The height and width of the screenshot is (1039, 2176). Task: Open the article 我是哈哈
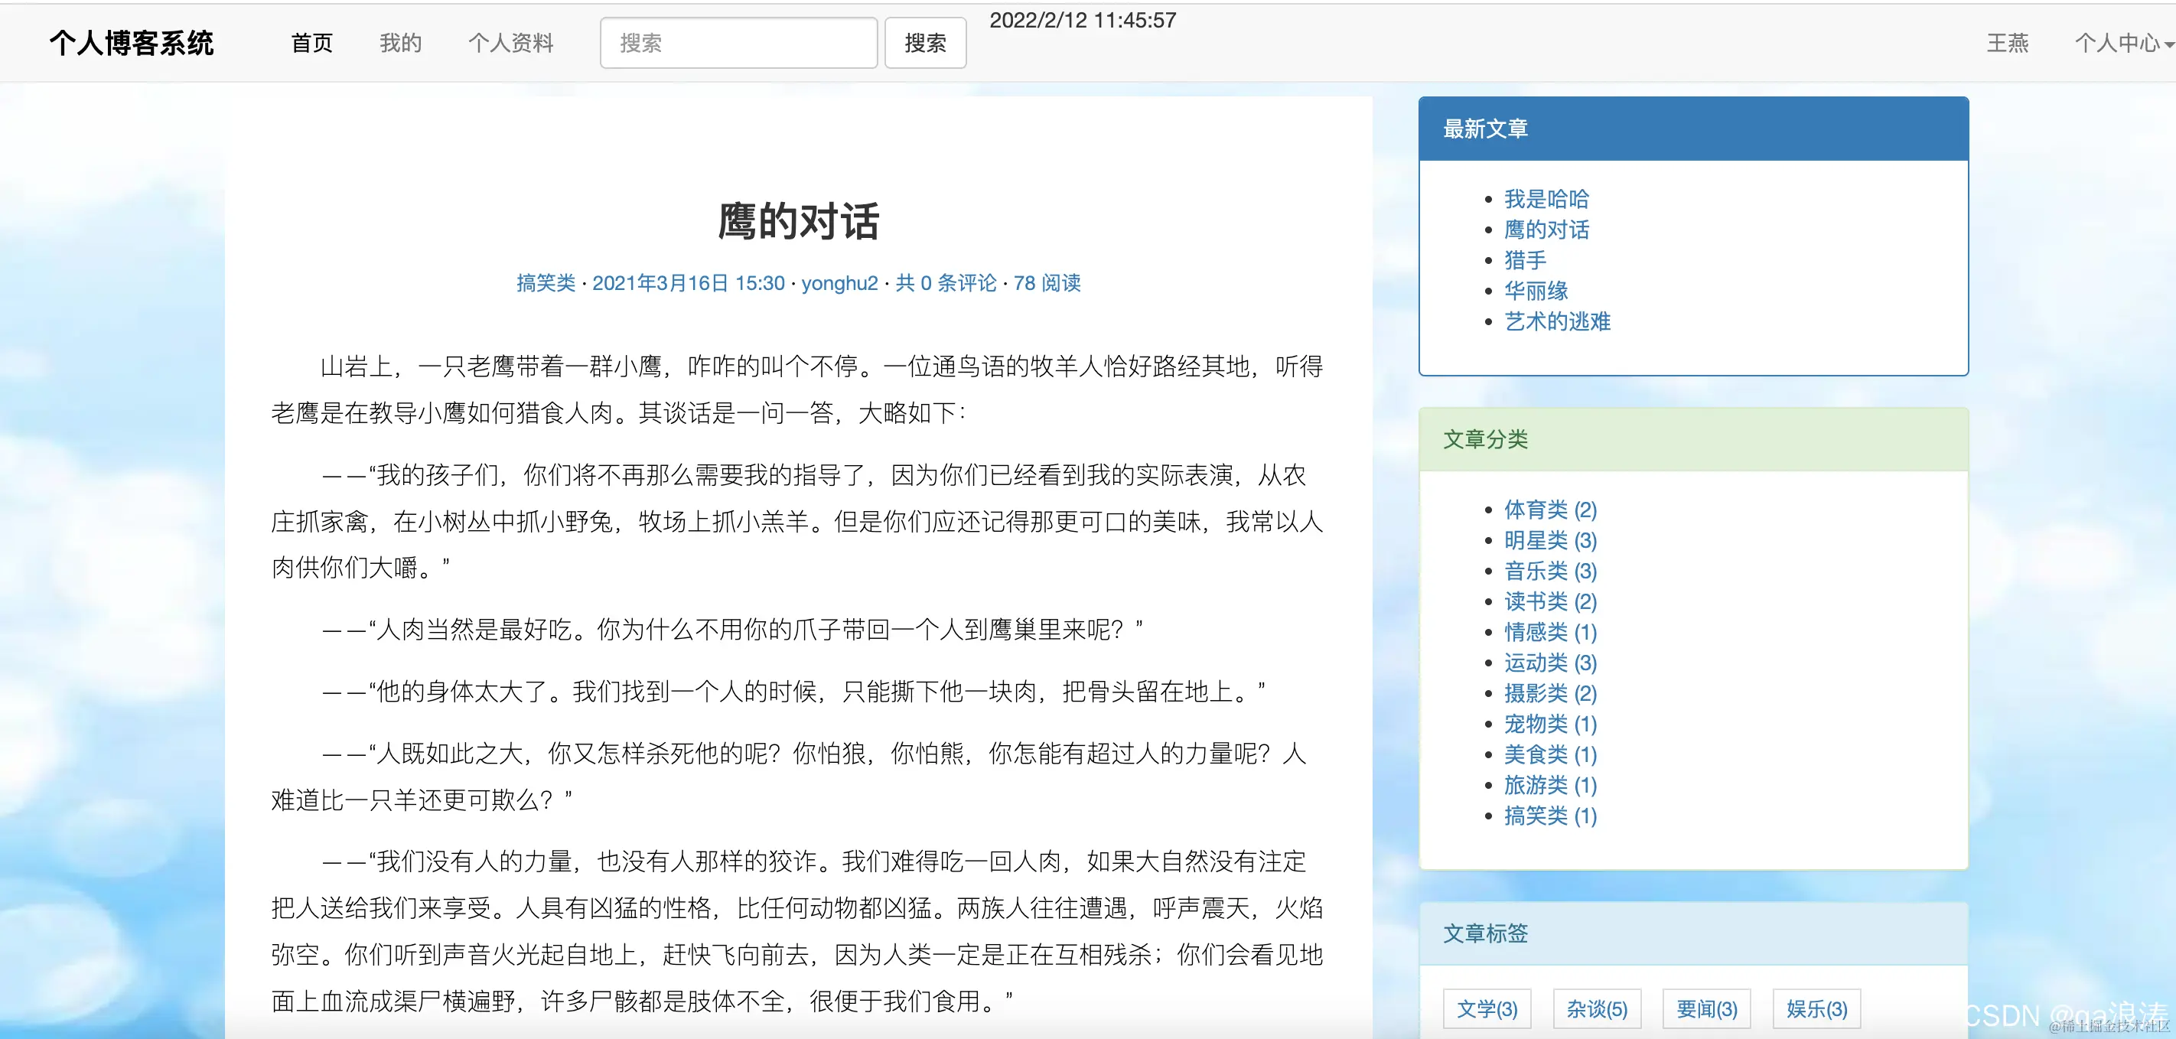[x=1546, y=198]
